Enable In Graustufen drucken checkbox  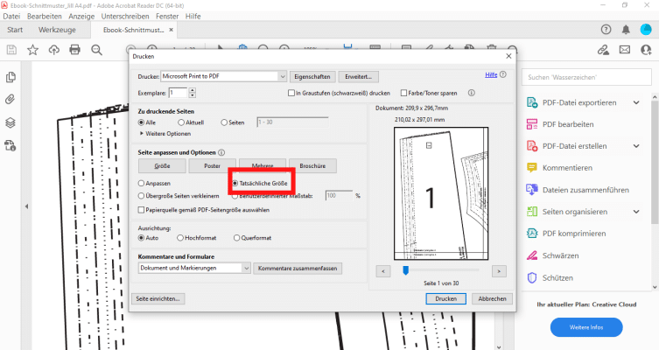(x=292, y=93)
